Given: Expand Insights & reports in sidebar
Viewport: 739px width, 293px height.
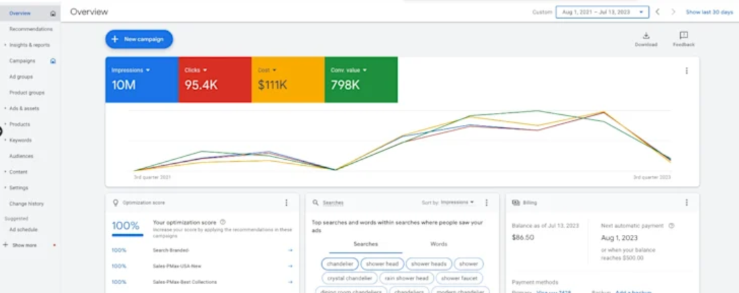Looking at the screenshot, I should pos(5,45).
